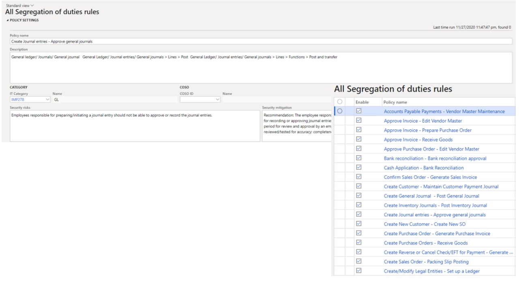Toggle Enable for Approve Purchase Order - Edit Vendor Master

click(358, 149)
